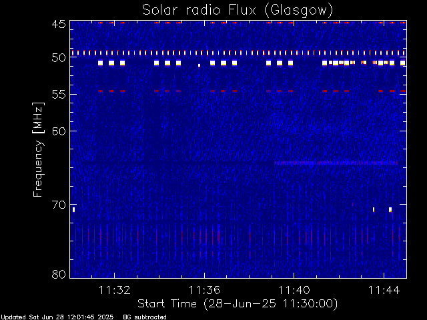Click the Start Time (28-Jun-25 11:30:00) label
This screenshot has width=427, height=320.
[x=238, y=304]
